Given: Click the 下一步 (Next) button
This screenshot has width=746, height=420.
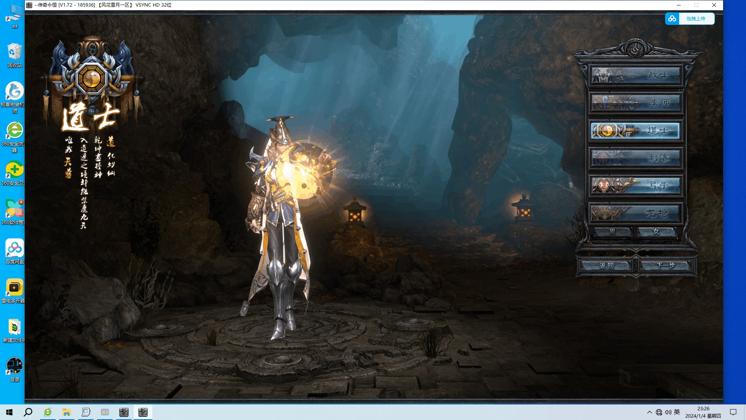Looking at the screenshot, I should pos(666,266).
